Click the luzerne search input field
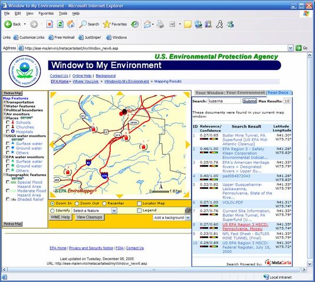Image resolution: width=315 pixels, height=282 pixels. pyautogui.click(x=224, y=101)
